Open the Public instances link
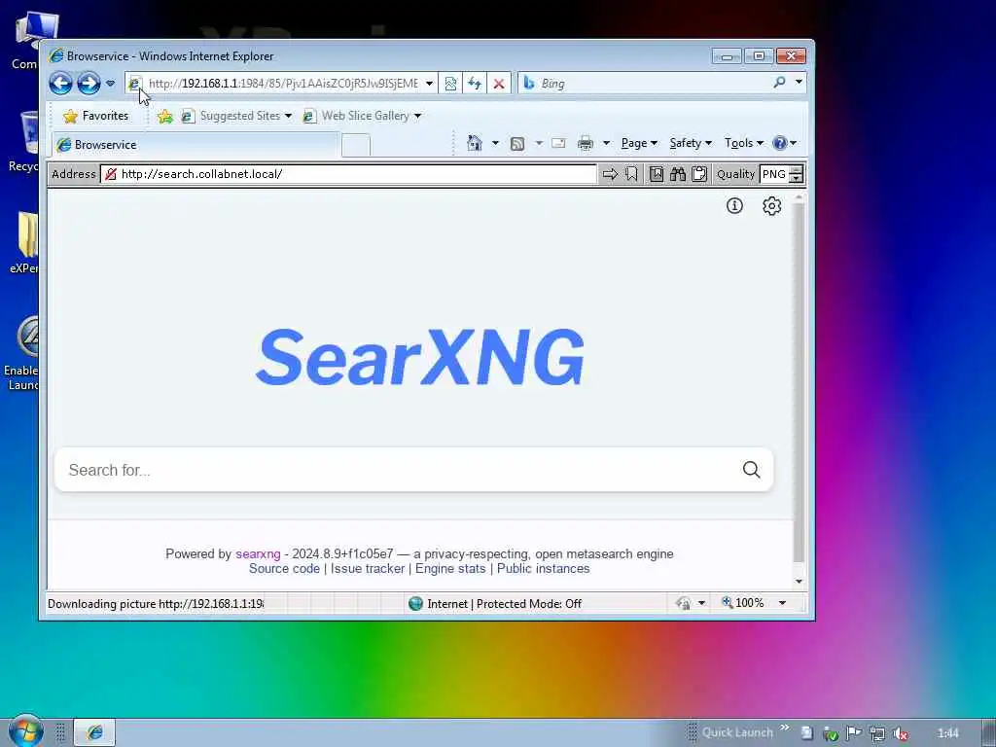The height and width of the screenshot is (747, 996). (543, 568)
